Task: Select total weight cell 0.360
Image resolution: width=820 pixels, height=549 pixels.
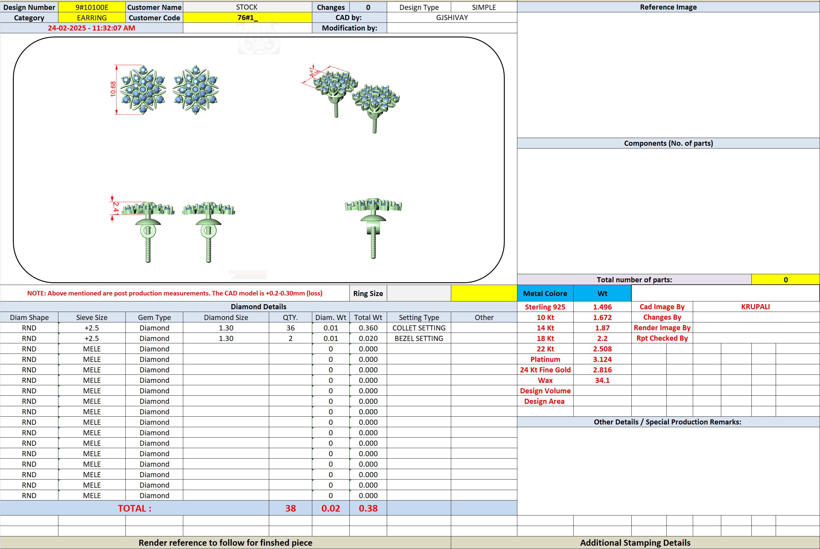Action: click(368, 328)
